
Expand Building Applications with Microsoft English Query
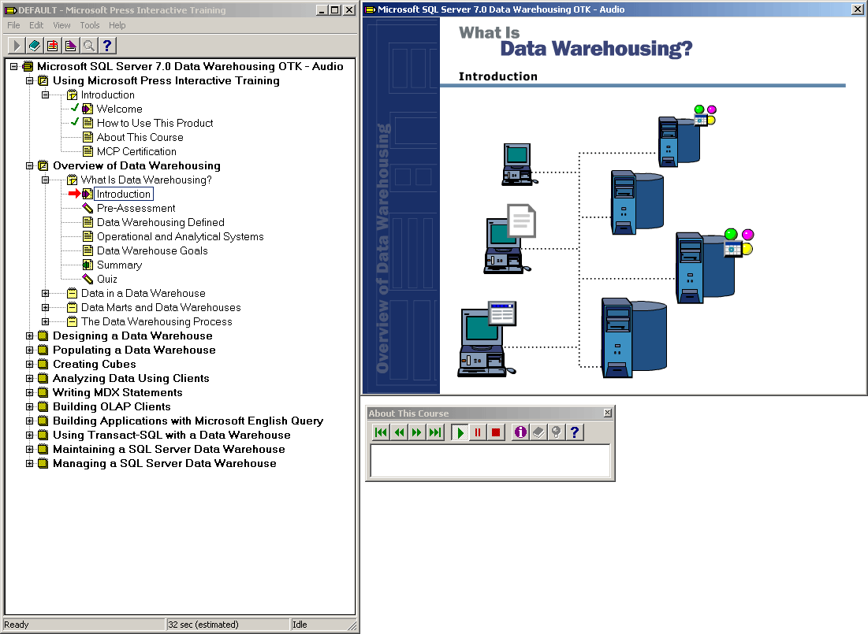pos(30,421)
